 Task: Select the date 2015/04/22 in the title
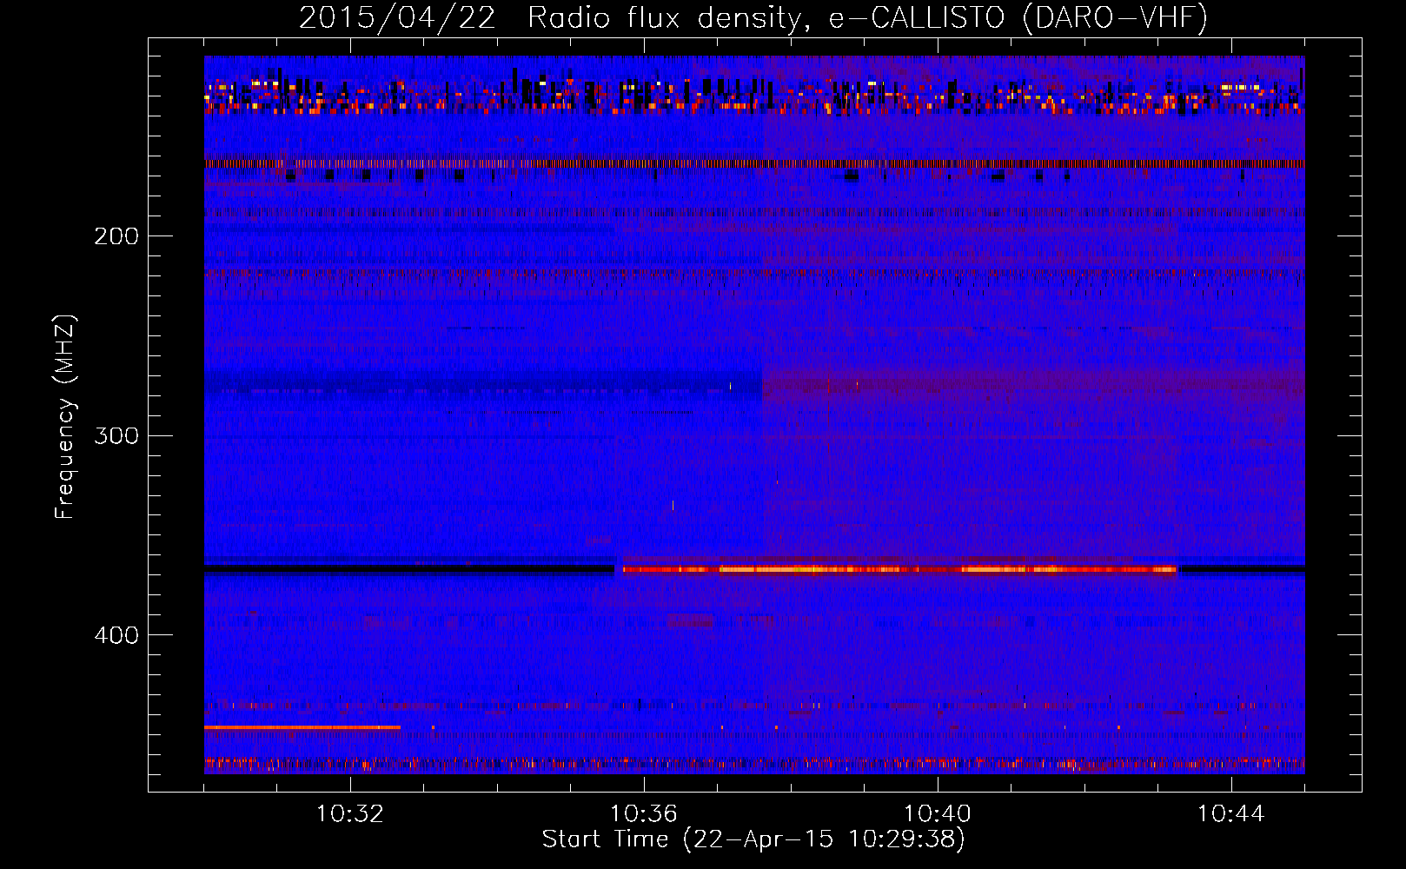(398, 17)
